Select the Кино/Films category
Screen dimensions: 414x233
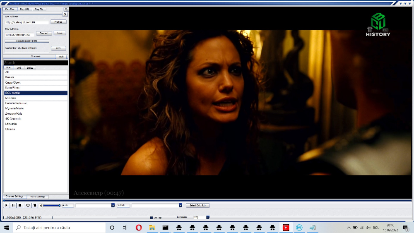coord(36,88)
